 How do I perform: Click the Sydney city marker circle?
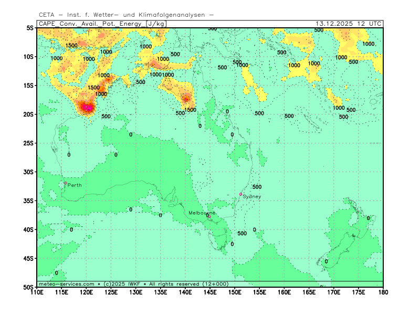(x=241, y=194)
